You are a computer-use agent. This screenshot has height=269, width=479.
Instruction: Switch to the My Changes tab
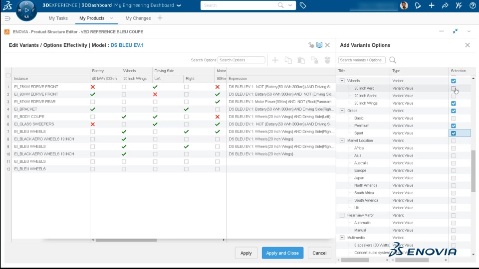click(138, 18)
